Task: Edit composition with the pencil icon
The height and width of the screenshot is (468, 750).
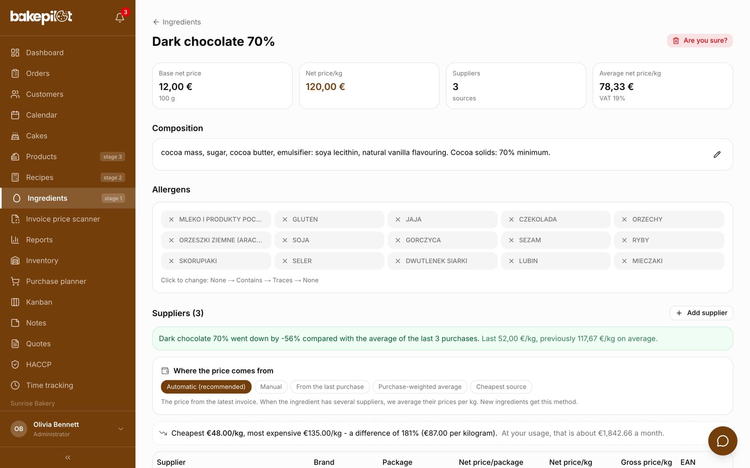Action: (717, 154)
